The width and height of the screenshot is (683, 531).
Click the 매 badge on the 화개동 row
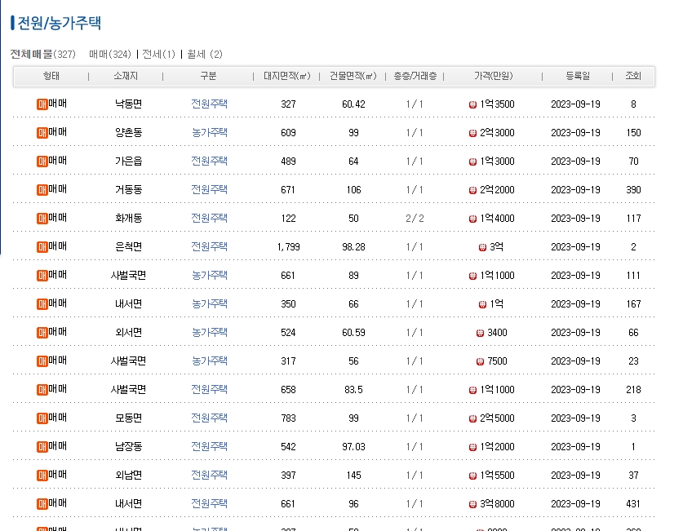tap(42, 217)
